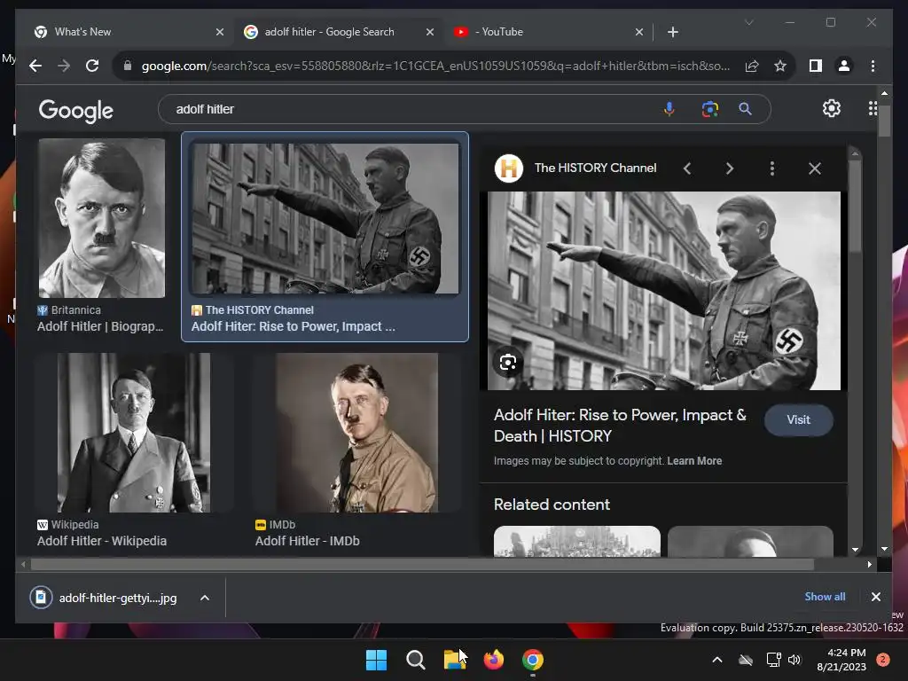Click the address bar URL
908x681 pixels.
point(435,66)
